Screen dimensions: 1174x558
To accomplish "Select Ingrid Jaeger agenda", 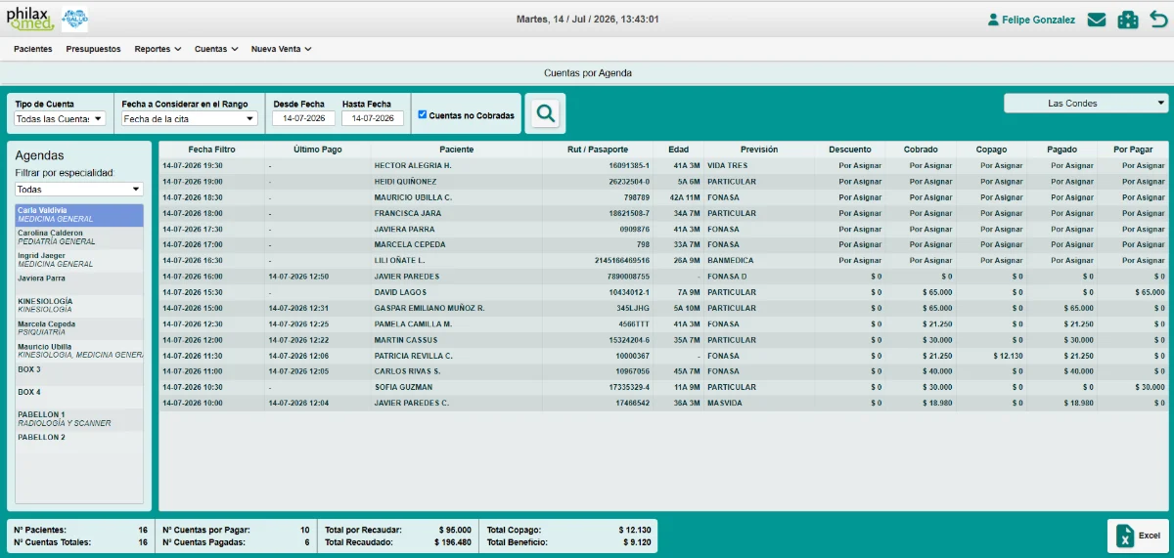I will [79, 260].
